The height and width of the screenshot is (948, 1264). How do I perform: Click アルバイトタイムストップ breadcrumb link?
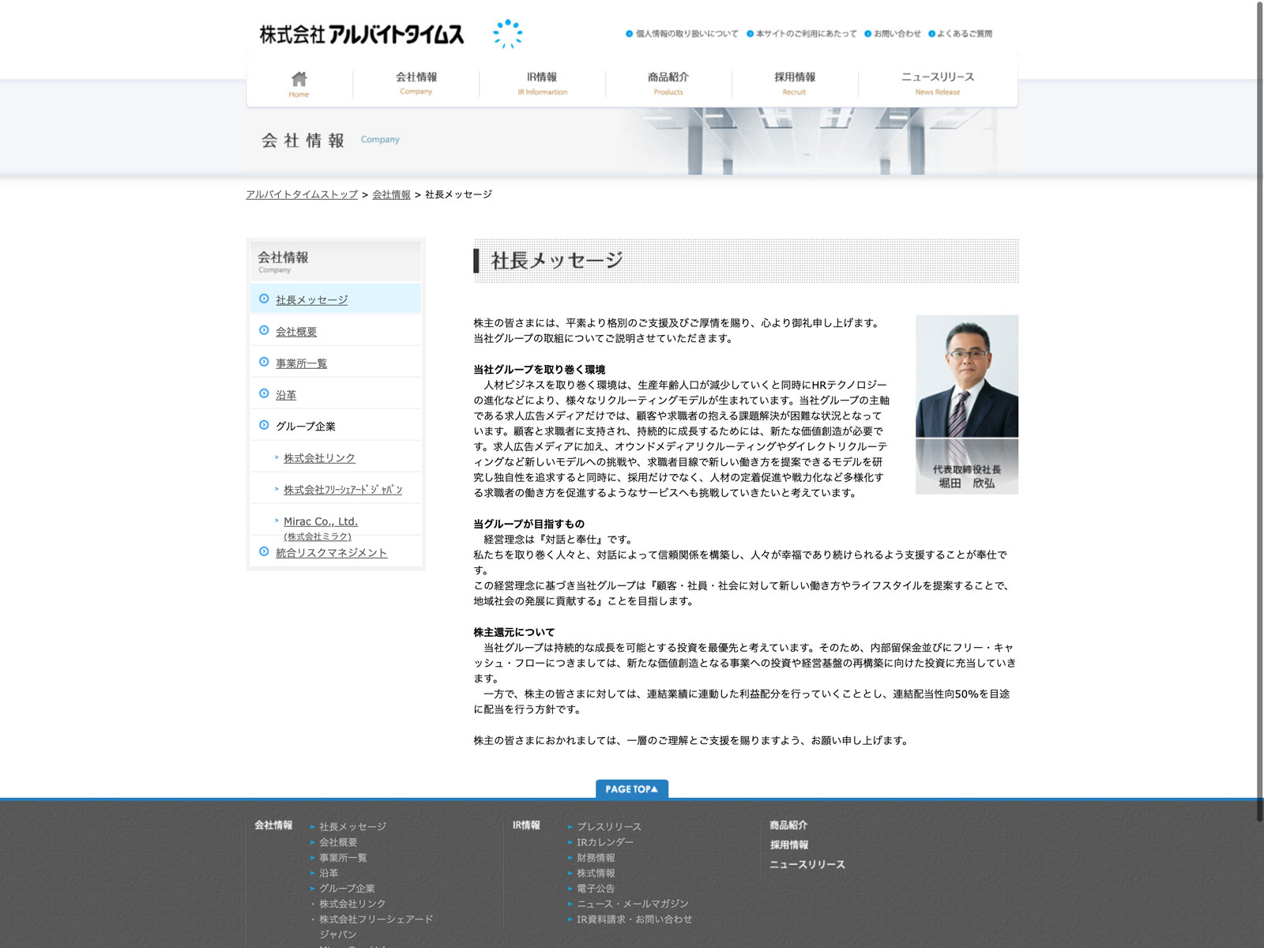[x=302, y=194]
